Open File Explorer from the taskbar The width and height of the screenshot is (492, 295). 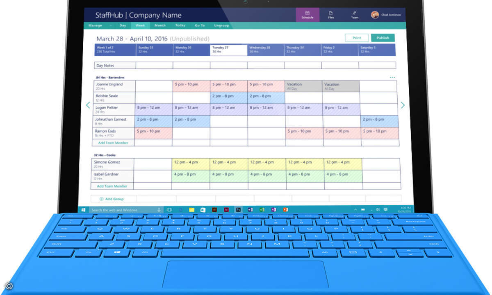191,210
